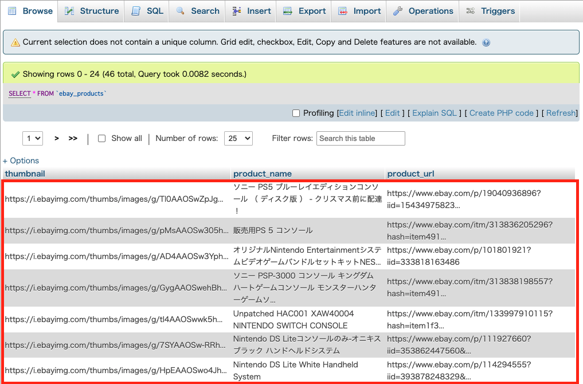
Task: Select the product URL cell with '/itm/313838198557'
Action: pyautogui.click(x=480, y=288)
